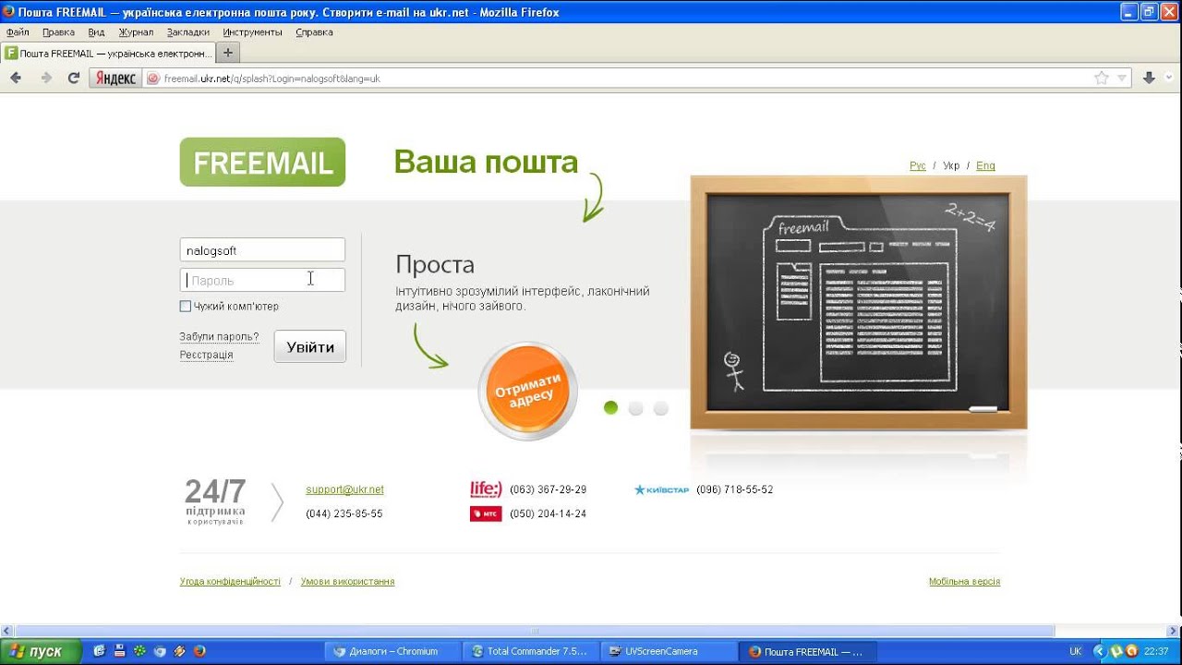The width and height of the screenshot is (1182, 665).
Task: Click the Яндекс search engine button
Action: [x=115, y=79]
